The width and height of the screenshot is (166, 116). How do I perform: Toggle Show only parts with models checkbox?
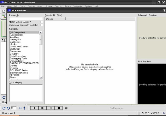point(42,25)
